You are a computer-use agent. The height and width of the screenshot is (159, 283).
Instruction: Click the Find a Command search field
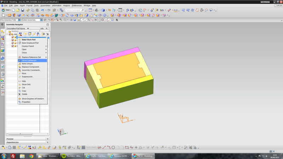point(75,10)
